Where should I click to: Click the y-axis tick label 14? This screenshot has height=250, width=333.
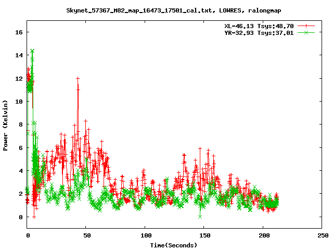click(19, 55)
